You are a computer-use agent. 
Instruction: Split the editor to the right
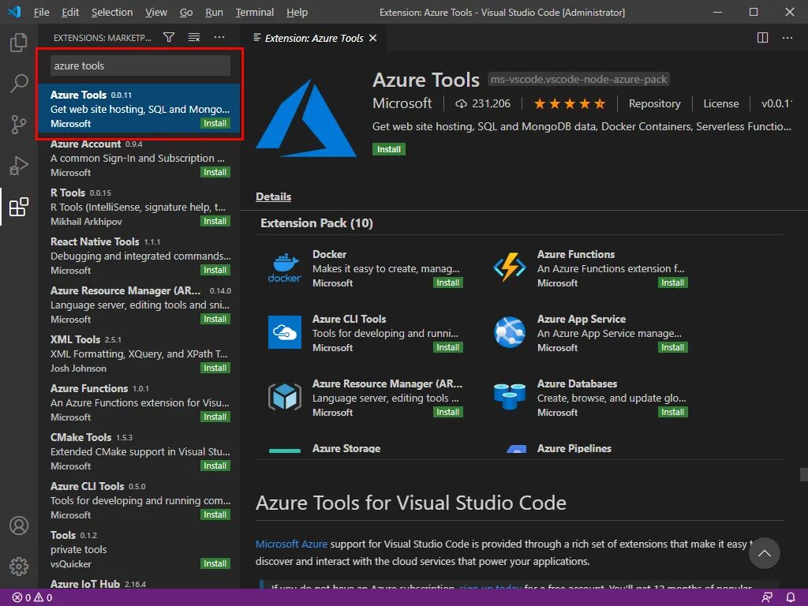763,38
